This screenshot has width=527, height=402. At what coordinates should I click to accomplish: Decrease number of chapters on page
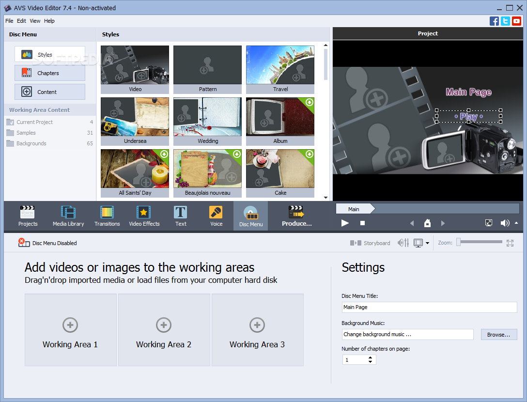pos(370,362)
